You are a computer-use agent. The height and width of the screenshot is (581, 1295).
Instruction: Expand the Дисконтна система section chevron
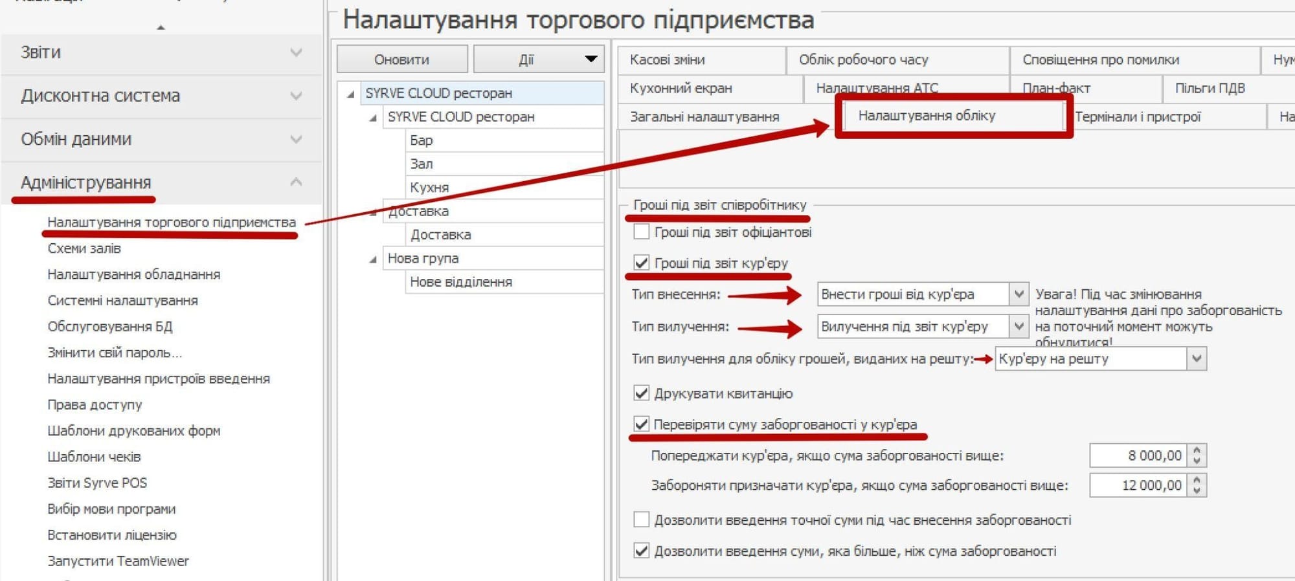coord(296,96)
